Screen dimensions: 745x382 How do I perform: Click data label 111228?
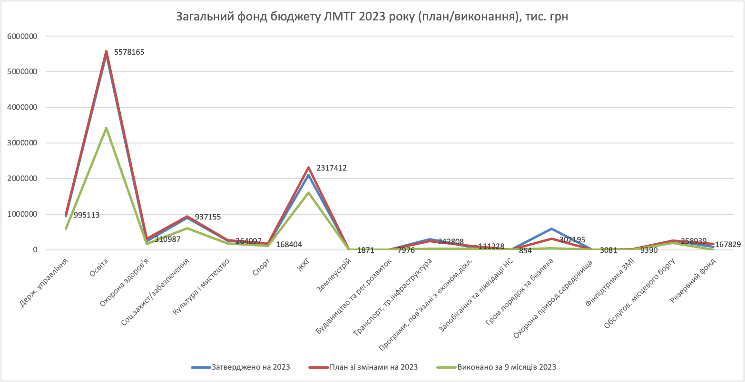[x=490, y=246]
